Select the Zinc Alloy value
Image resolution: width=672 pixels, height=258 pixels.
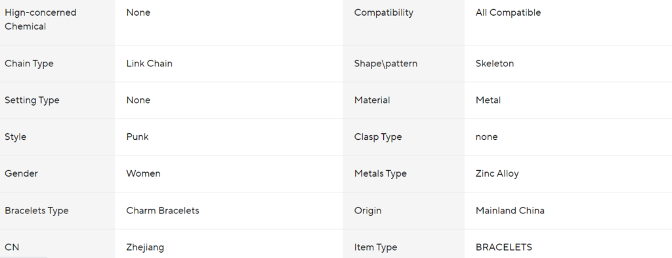coord(497,173)
